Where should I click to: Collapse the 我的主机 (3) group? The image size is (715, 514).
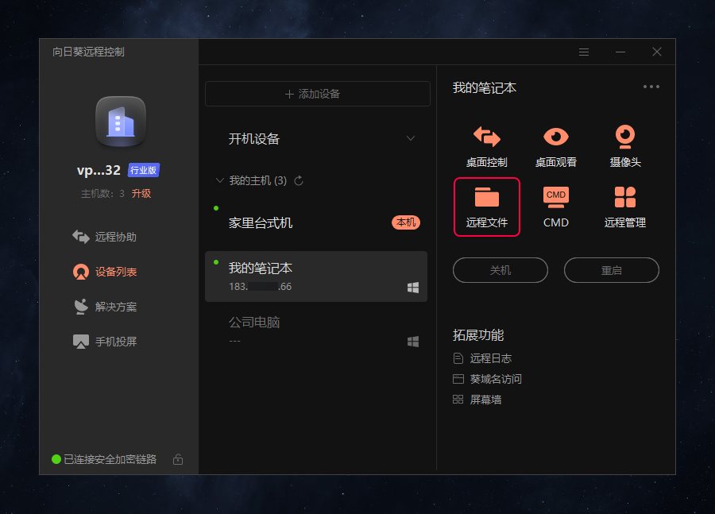click(x=220, y=180)
